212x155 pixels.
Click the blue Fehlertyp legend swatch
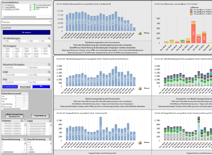(x=190, y=10)
